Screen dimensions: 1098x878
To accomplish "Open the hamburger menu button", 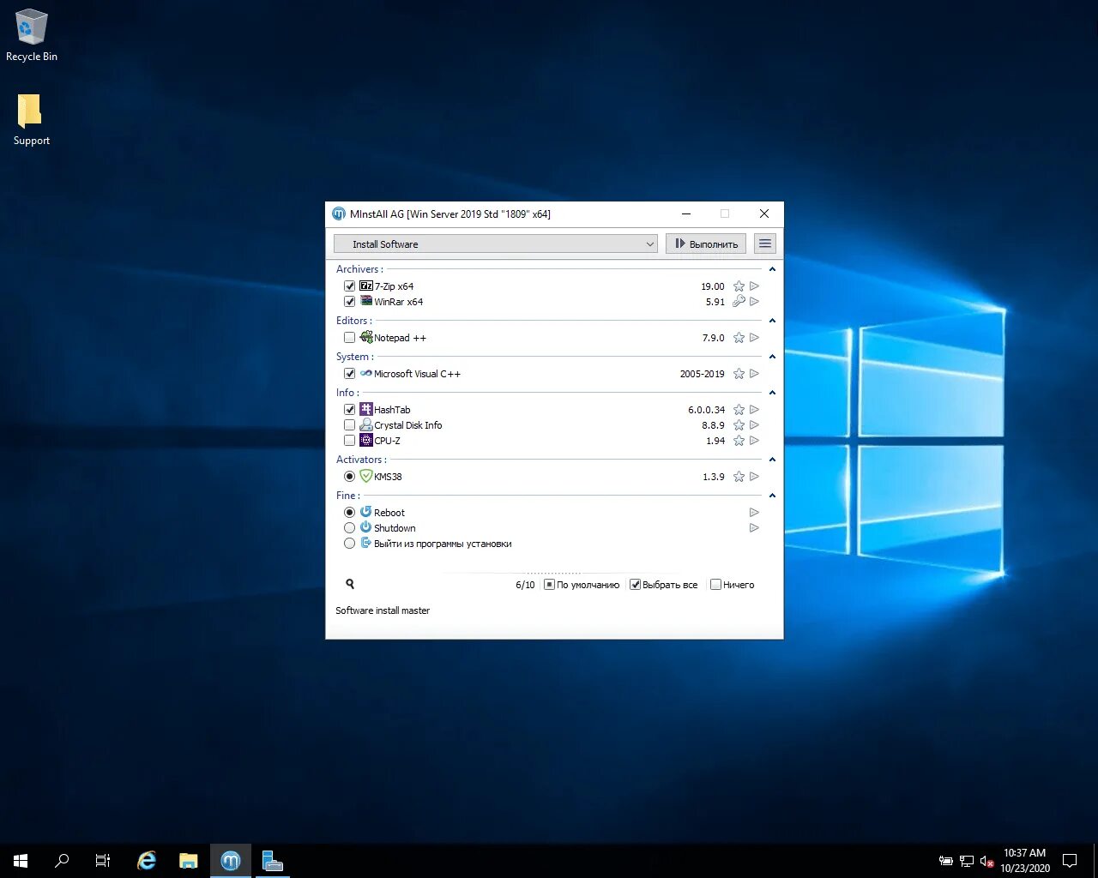I will pos(765,244).
